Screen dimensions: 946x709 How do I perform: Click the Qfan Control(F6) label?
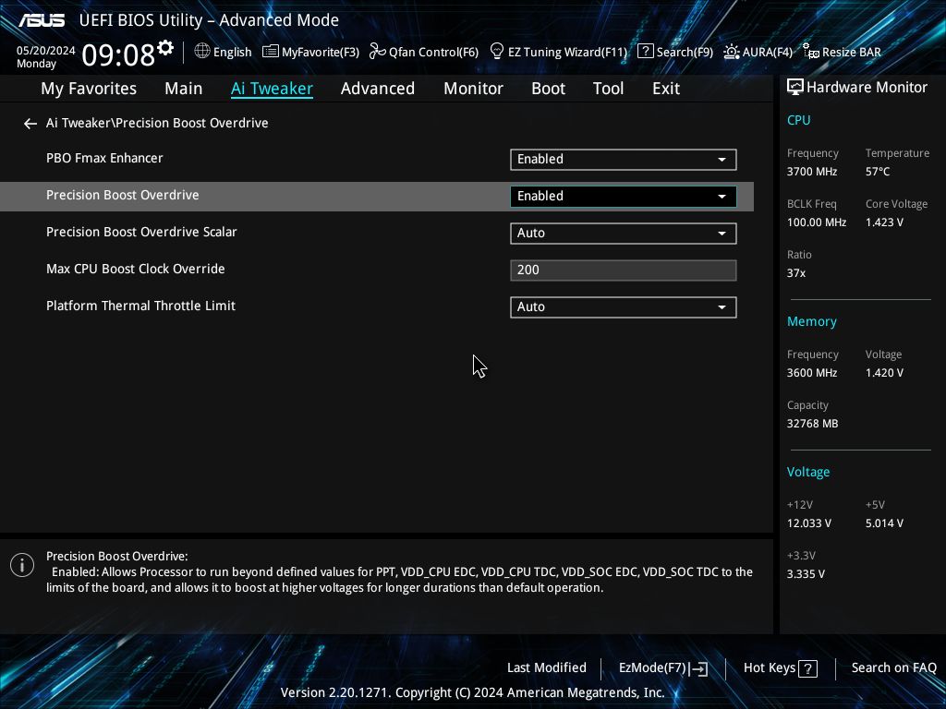(x=434, y=52)
